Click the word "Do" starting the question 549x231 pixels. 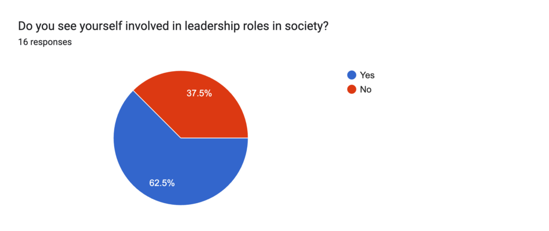[x=25, y=26]
